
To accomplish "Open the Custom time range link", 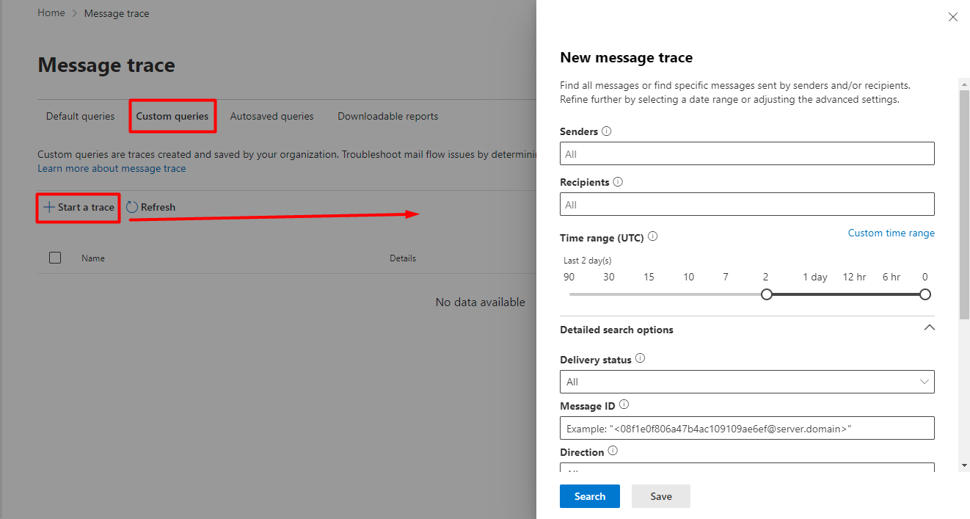I will click(891, 233).
